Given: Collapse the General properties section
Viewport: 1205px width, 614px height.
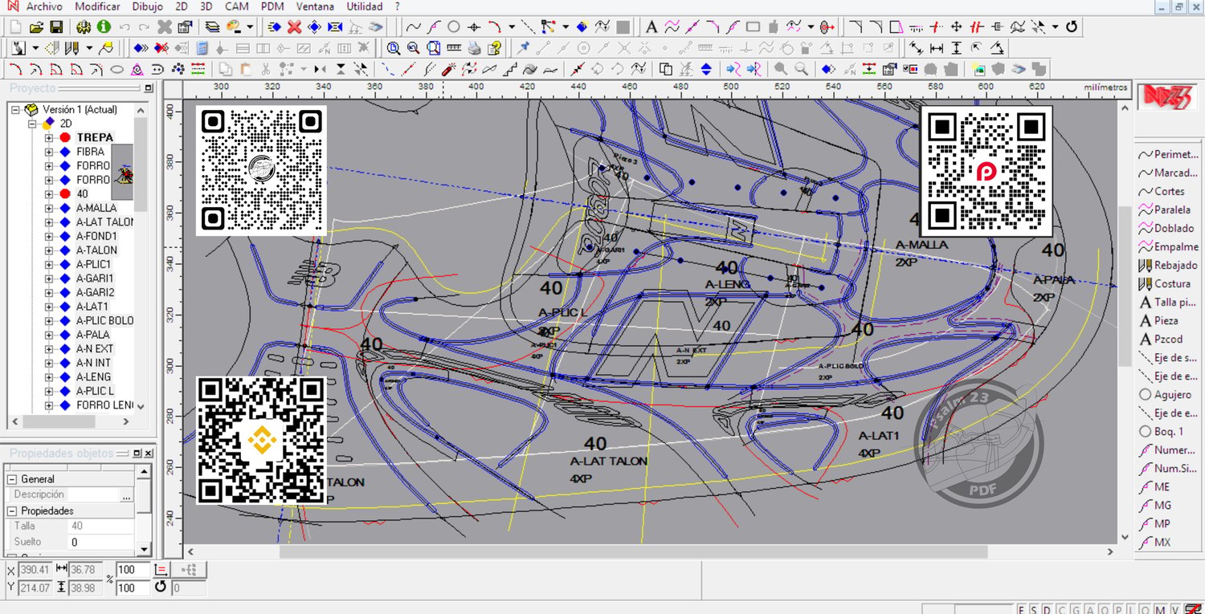Looking at the screenshot, I should 12,479.
